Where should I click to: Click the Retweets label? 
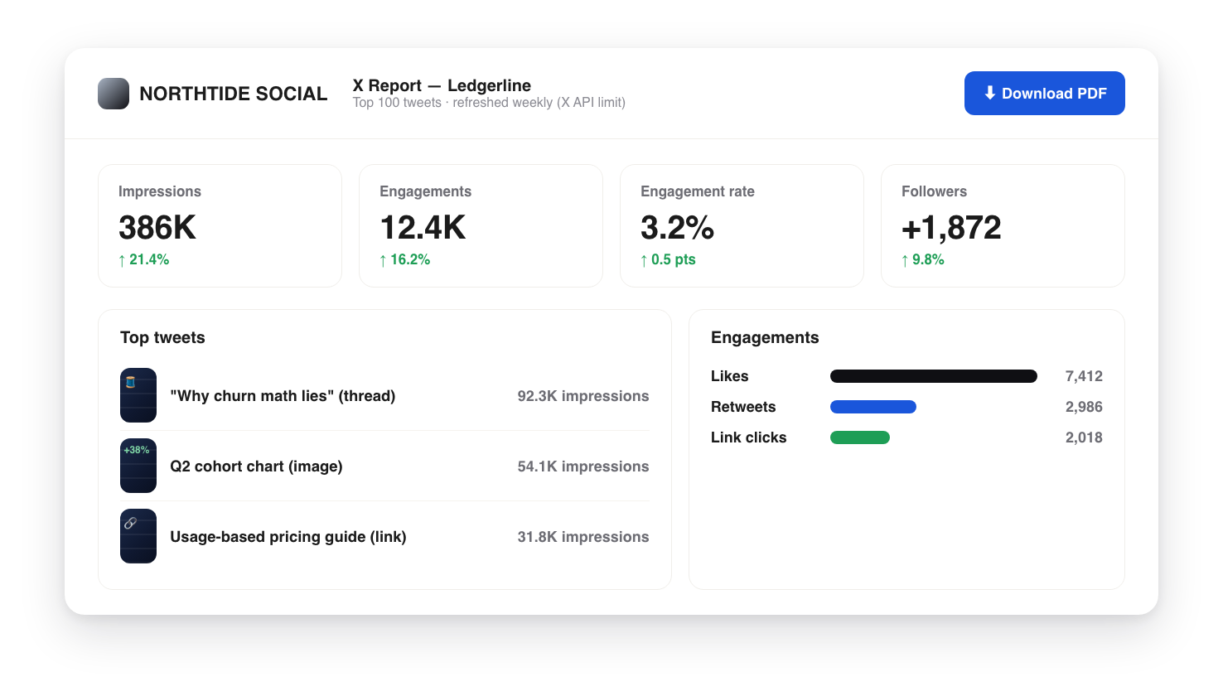coord(743,407)
